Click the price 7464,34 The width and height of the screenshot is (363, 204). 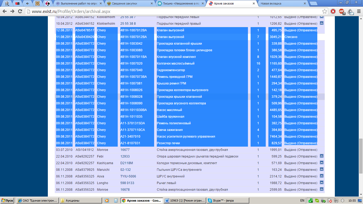pyautogui.click(x=275, y=136)
